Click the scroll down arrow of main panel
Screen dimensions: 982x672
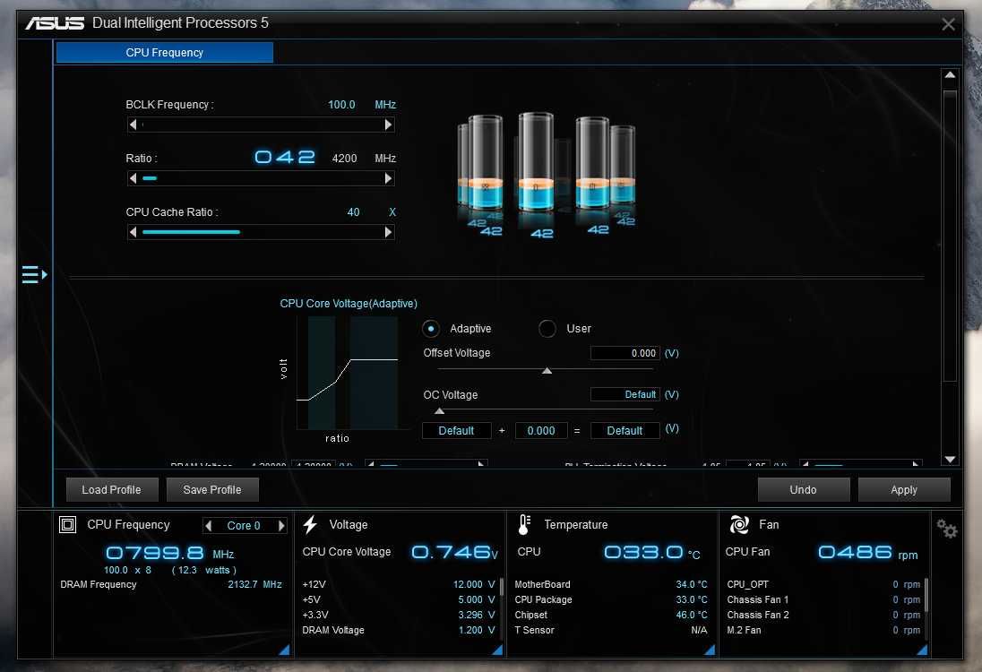(x=950, y=460)
